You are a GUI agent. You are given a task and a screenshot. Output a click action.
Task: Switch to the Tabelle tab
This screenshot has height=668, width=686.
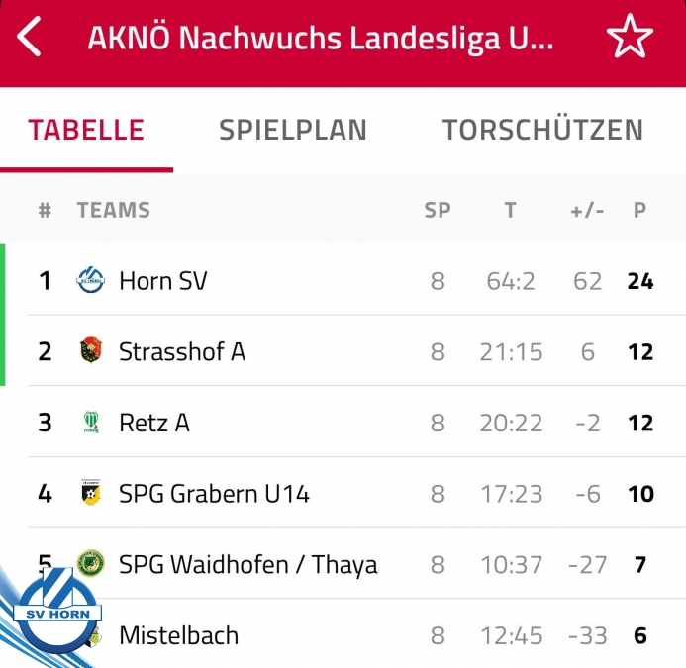[x=86, y=130]
